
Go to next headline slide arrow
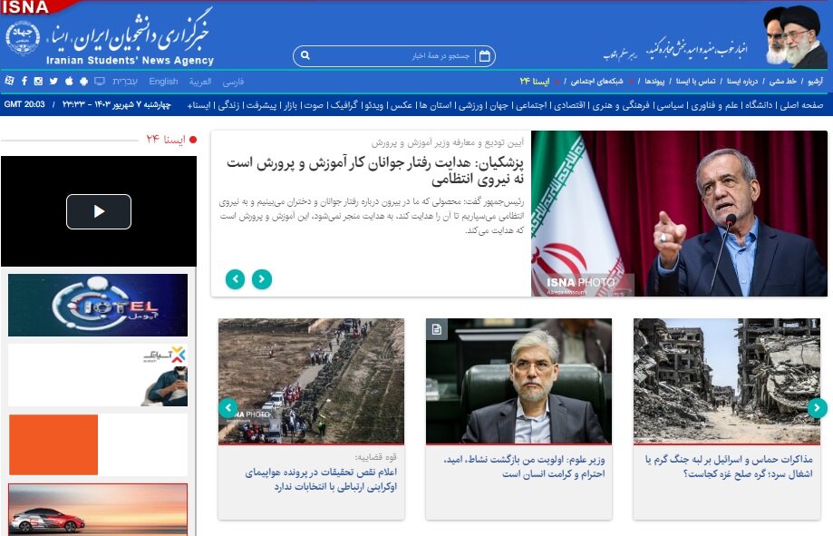236,279
